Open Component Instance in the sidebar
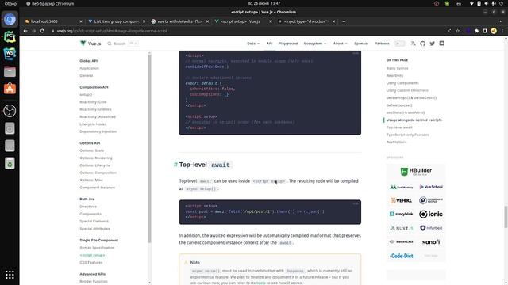Screen dimensions: 508x285 (x=97, y=188)
